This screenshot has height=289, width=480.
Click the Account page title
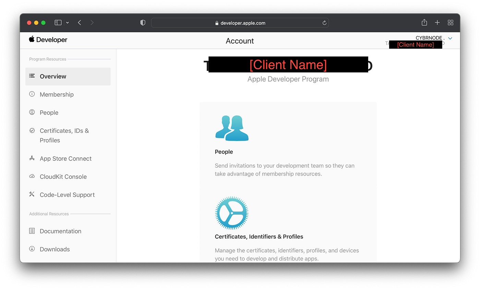[x=240, y=41]
